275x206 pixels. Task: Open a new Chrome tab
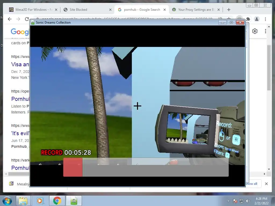coord(229,10)
